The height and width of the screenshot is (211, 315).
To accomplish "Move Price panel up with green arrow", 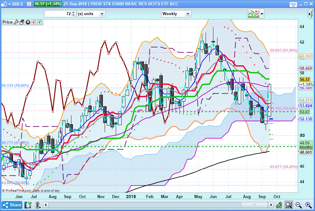I will click(x=40, y=22).
